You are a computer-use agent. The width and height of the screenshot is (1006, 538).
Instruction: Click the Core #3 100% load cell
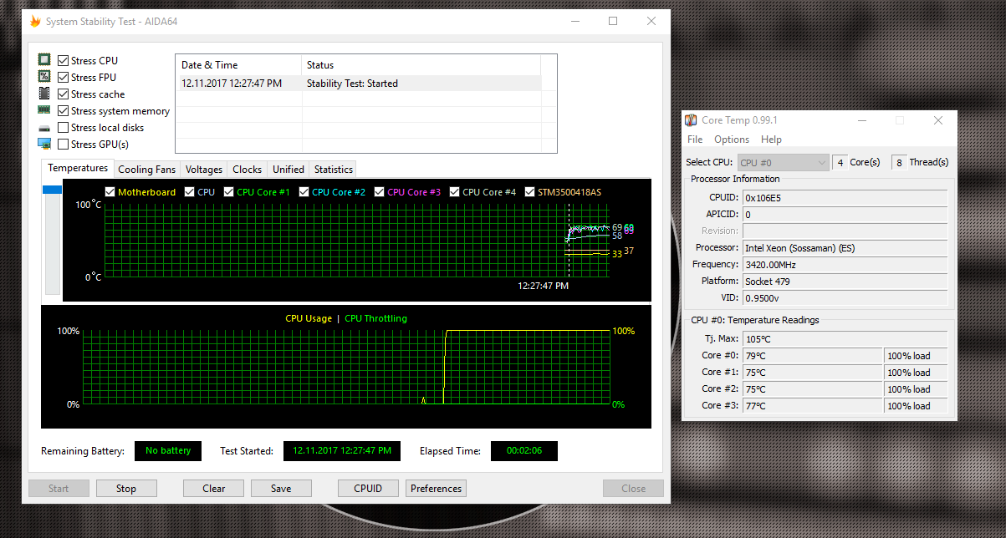click(x=916, y=406)
